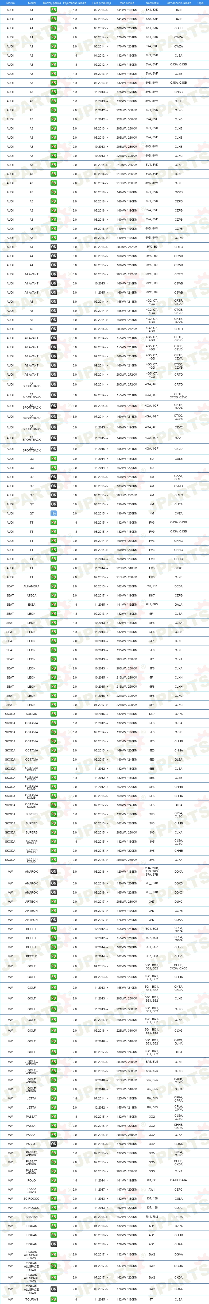This screenshot has width=209, height=1304.
Task: Select the SHARAN model cell
Action: [31, 1217]
